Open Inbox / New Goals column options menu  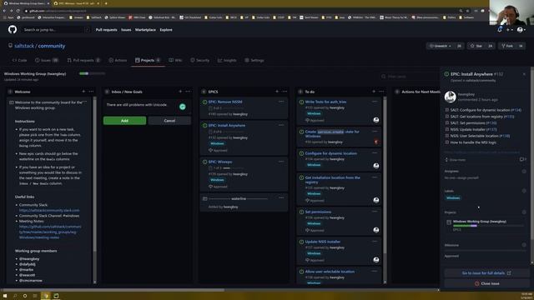188,92
